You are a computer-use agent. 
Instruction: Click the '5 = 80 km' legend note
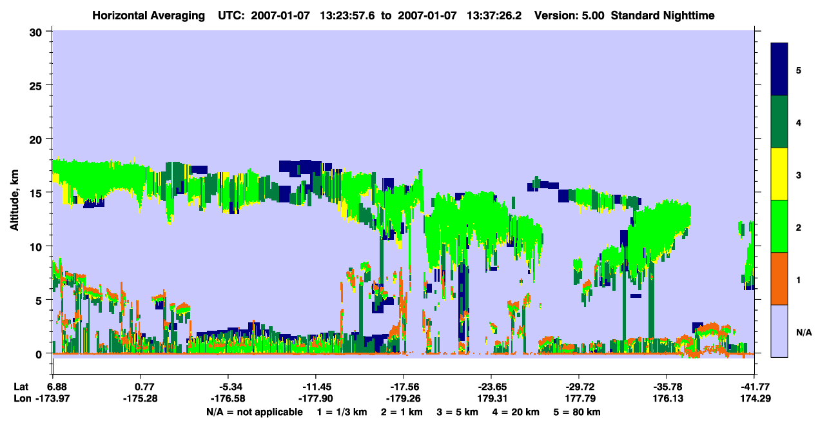pos(578,412)
